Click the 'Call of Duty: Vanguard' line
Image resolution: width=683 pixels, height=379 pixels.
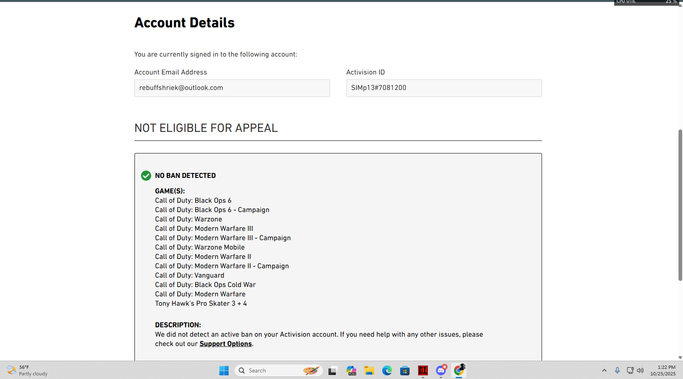(x=189, y=275)
